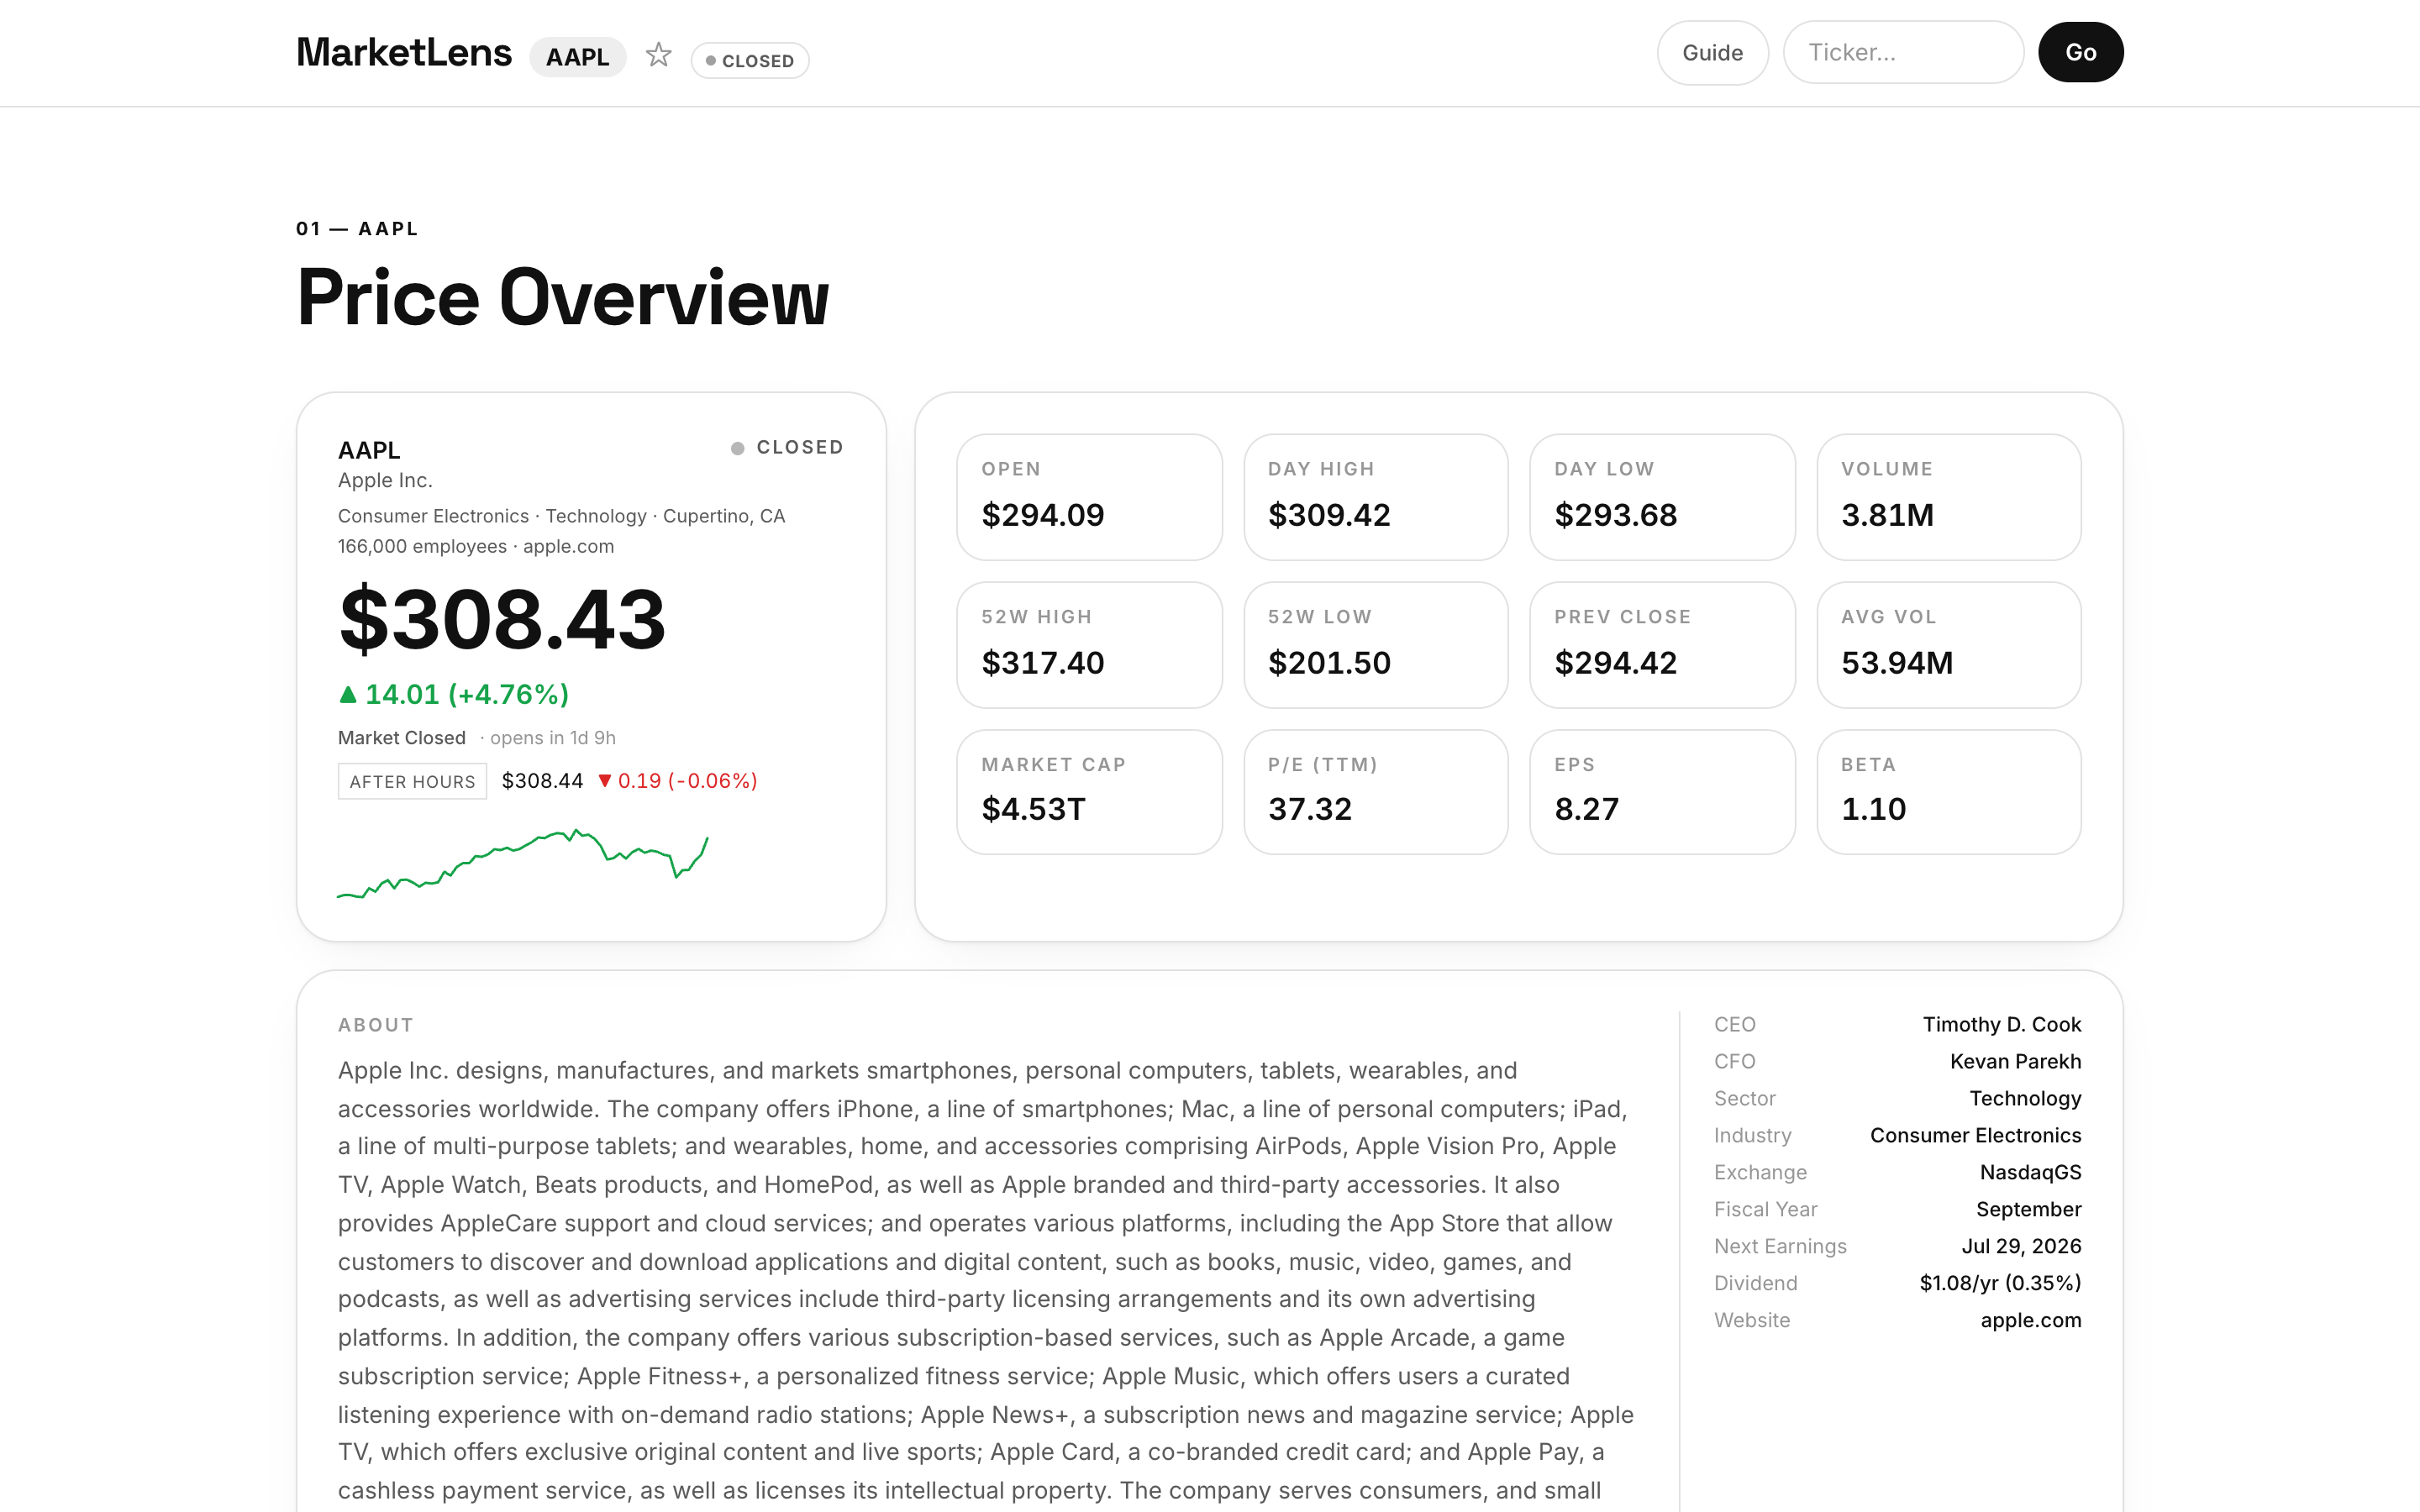
Task: Click the green up-triangle change icon
Action: pyautogui.click(x=348, y=694)
